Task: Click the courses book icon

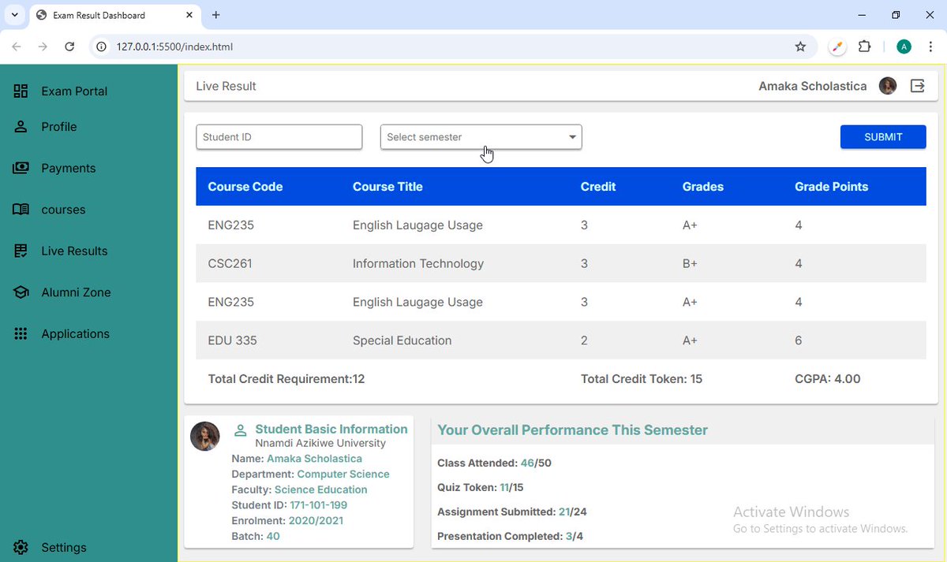Action: (x=21, y=210)
